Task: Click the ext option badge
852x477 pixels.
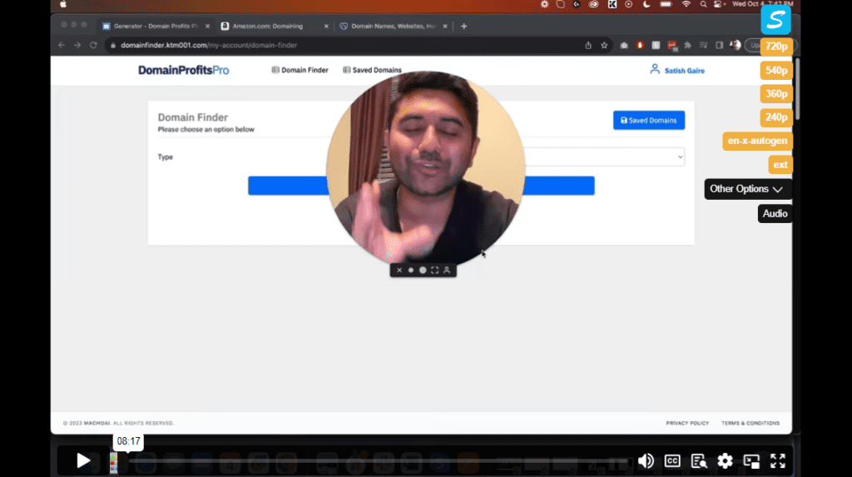Action: [x=780, y=165]
